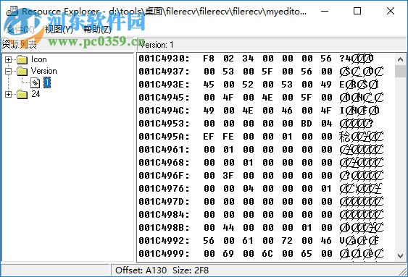Open the 帮助(Z) menu
Viewport: 408px width, 277px height.
(98, 30)
